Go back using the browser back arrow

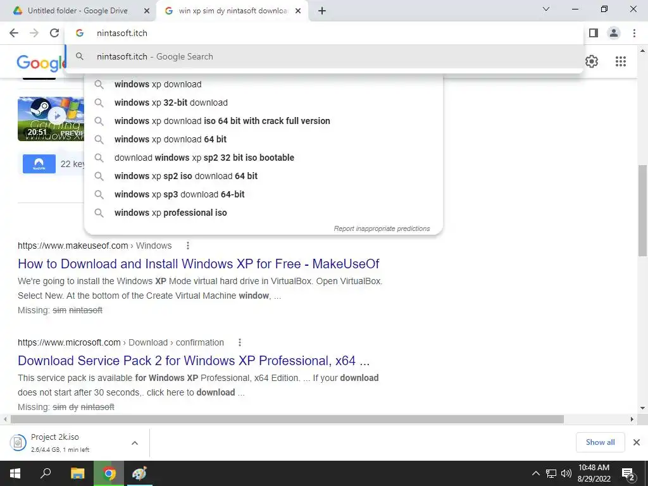(14, 33)
